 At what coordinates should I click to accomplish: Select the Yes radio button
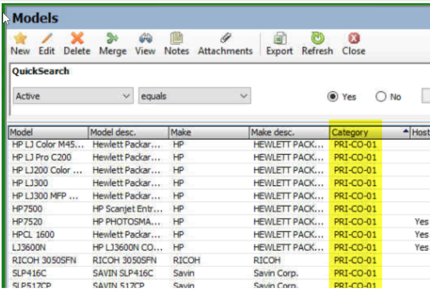[x=333, y=97]
